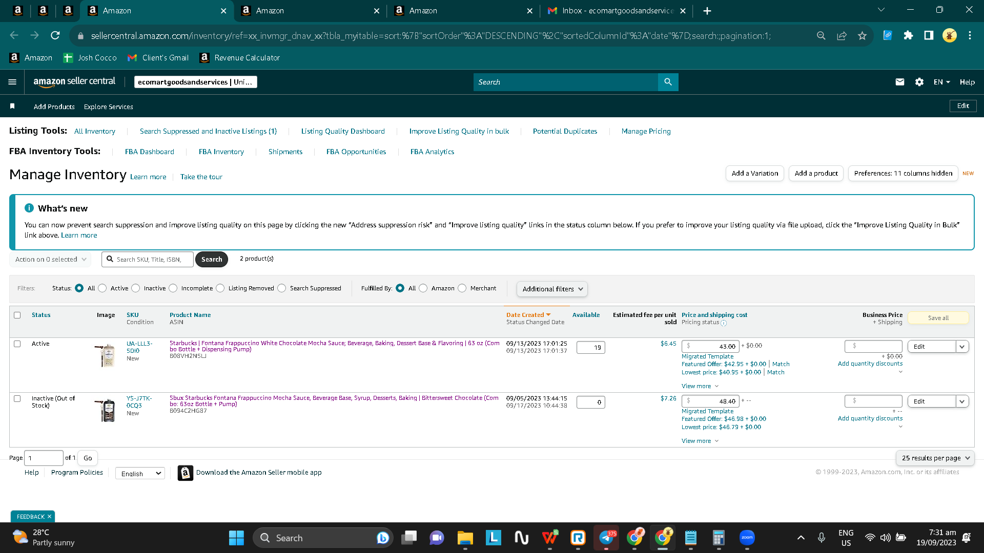Open the Edit dropdown arrow for UA-LLL3-5DI0
Screen dimensions: 984x553
tap(962, 347)
